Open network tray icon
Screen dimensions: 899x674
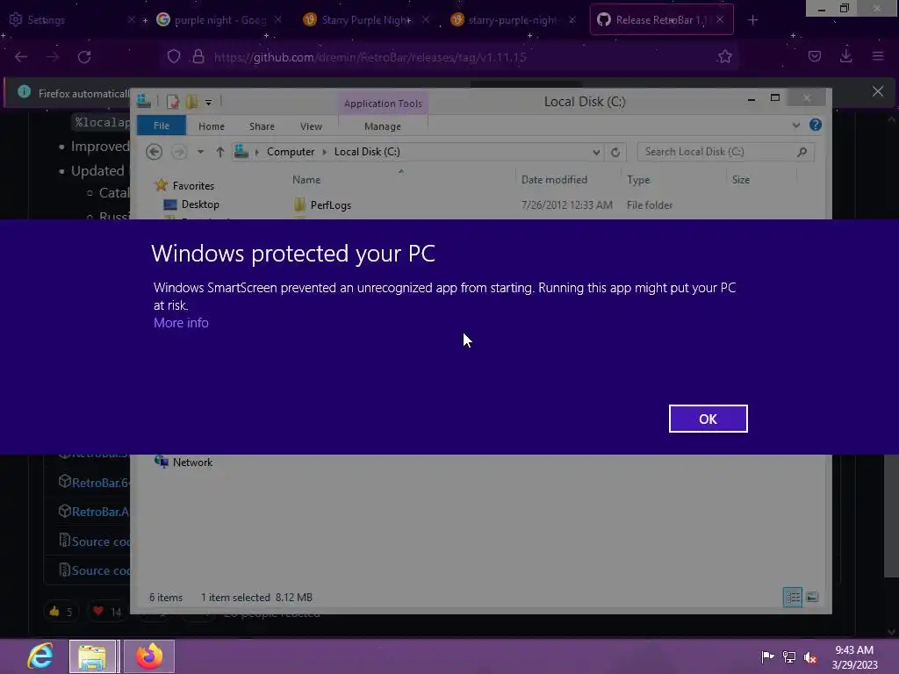[x=789, y=656]
